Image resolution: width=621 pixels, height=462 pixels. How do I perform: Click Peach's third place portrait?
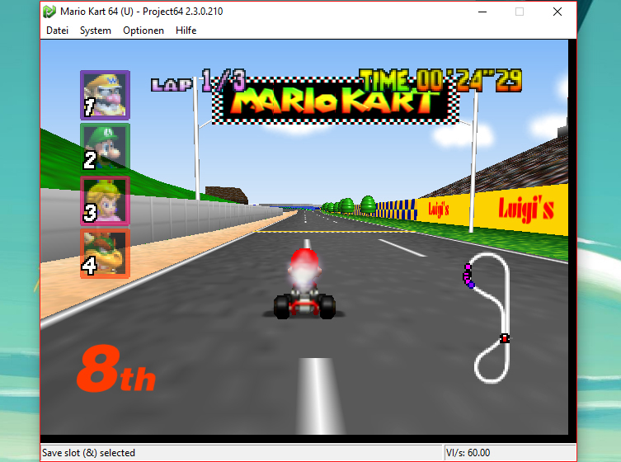tap(105, 200)
